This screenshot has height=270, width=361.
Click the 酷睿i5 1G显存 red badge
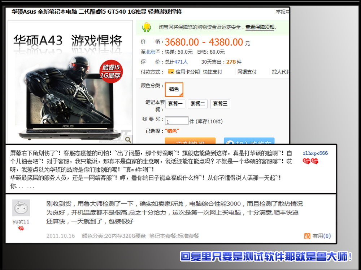(111, 71)
